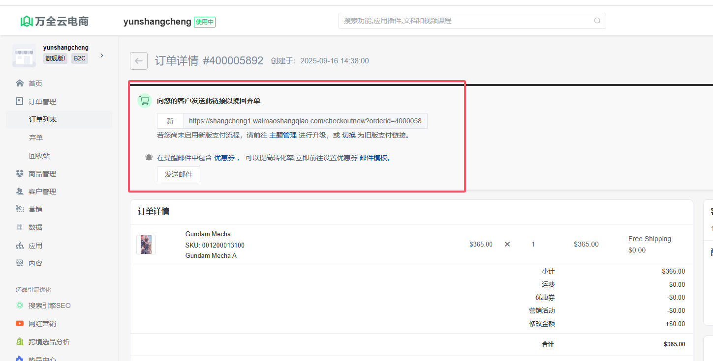Open 订单管理 in the sidebar
The image size is (713, 361).
click(42, 102)
